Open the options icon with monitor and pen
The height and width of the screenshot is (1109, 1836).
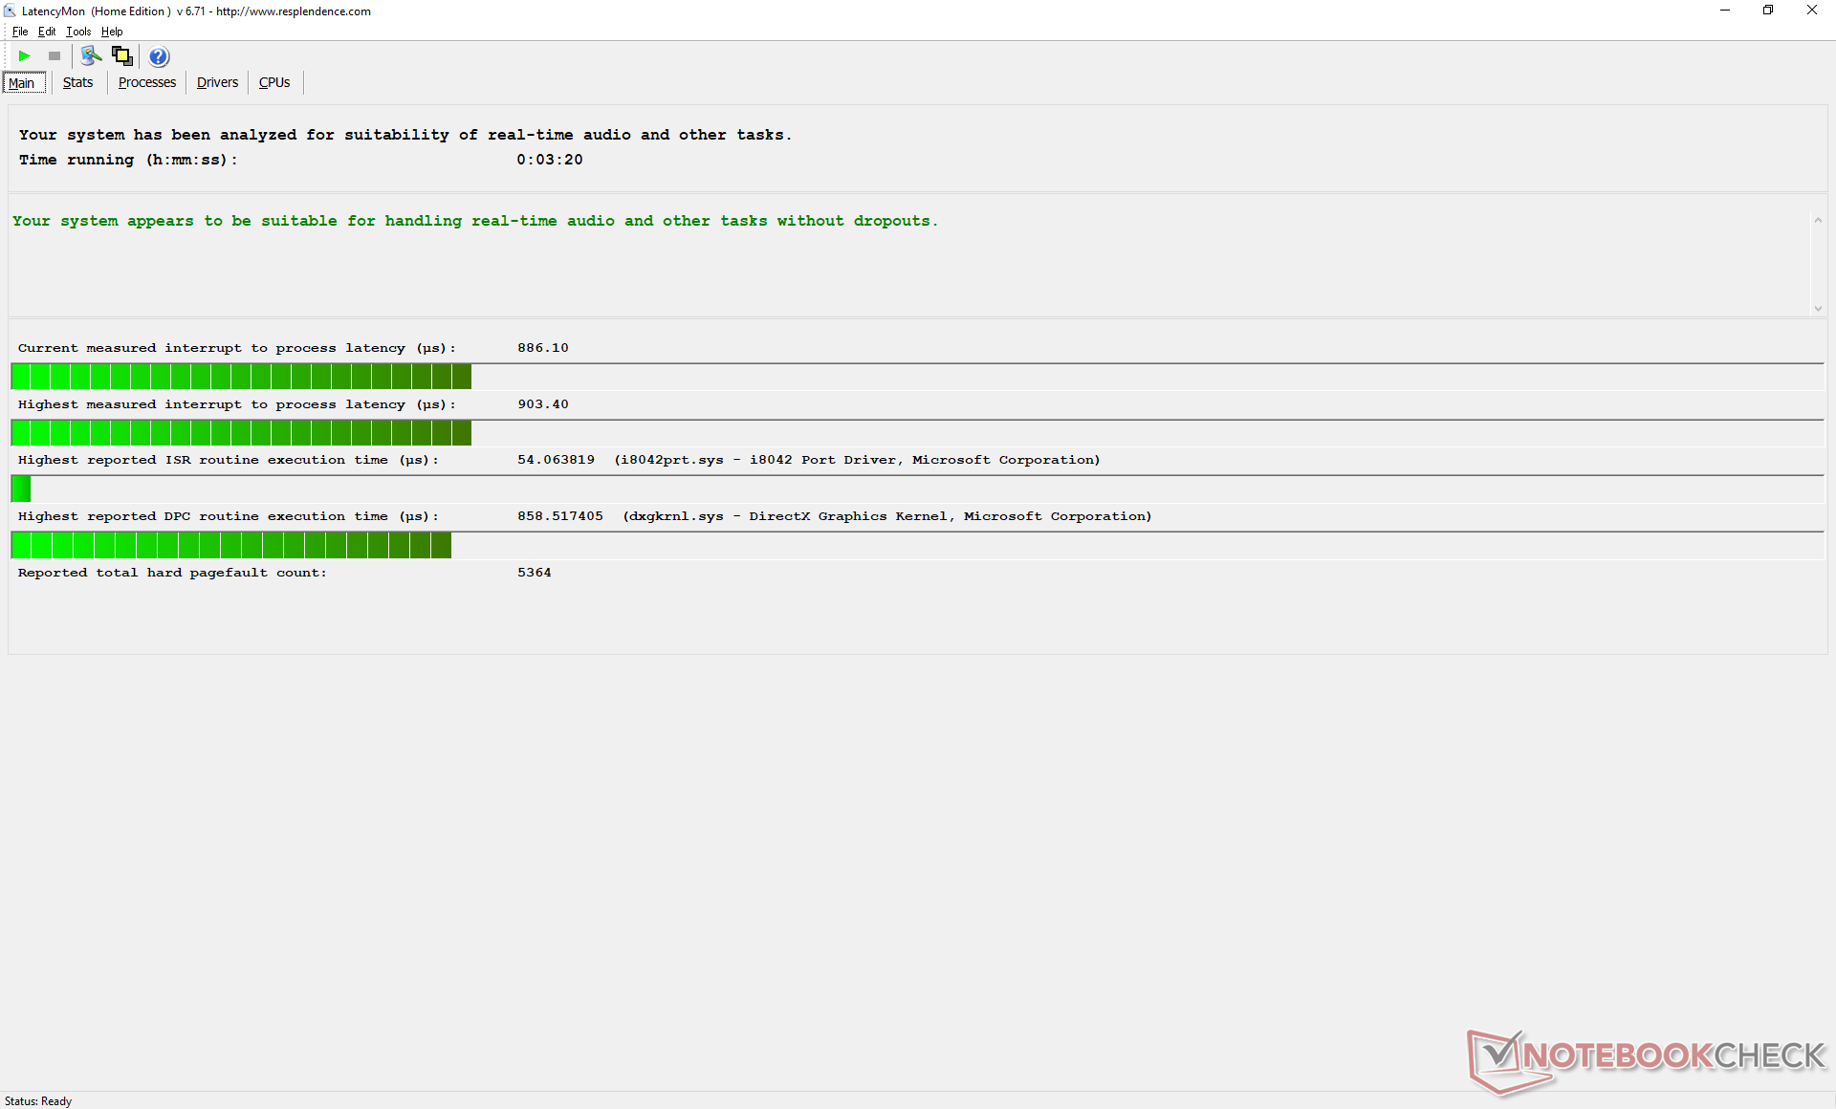91,56
